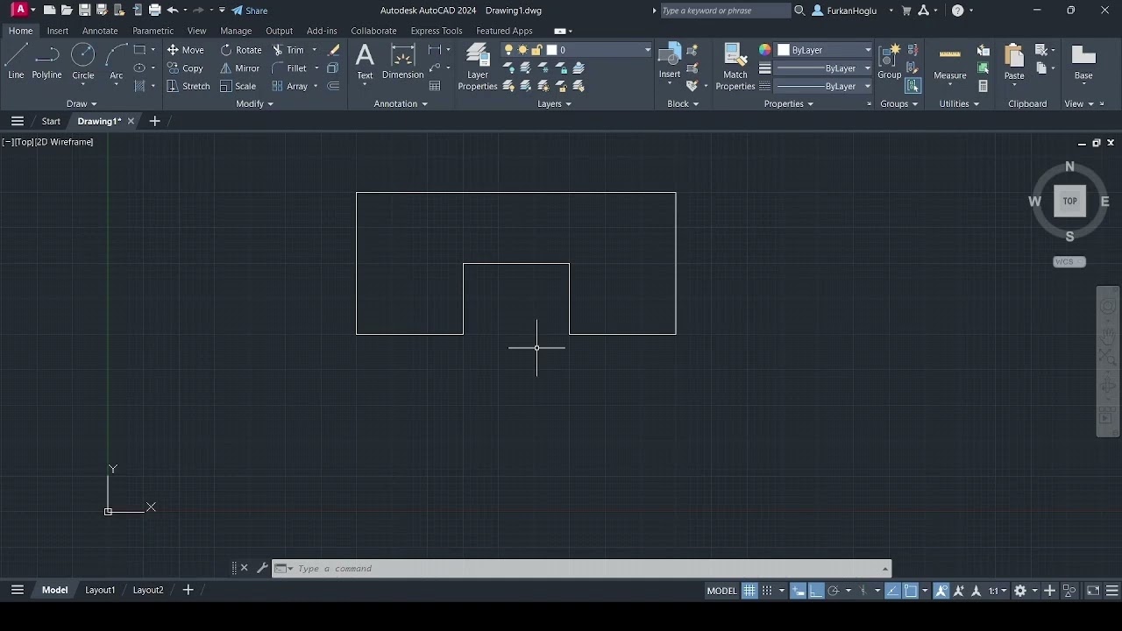This screenshot has width=1122, height=631.
Task: Click the rectangular Array tool
Action: tap(289, 86)
